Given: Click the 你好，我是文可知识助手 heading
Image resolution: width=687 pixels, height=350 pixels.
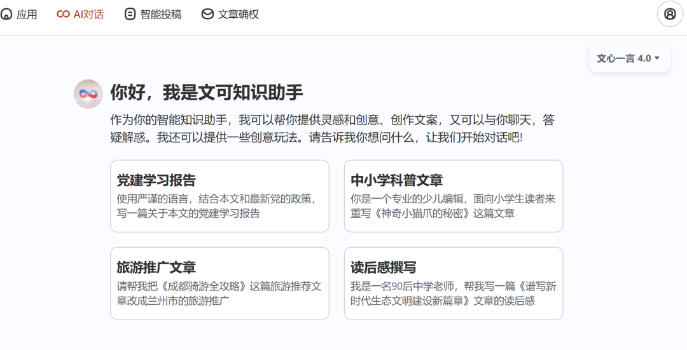Looking at the screenshot, I should click(x=206, y=93).
